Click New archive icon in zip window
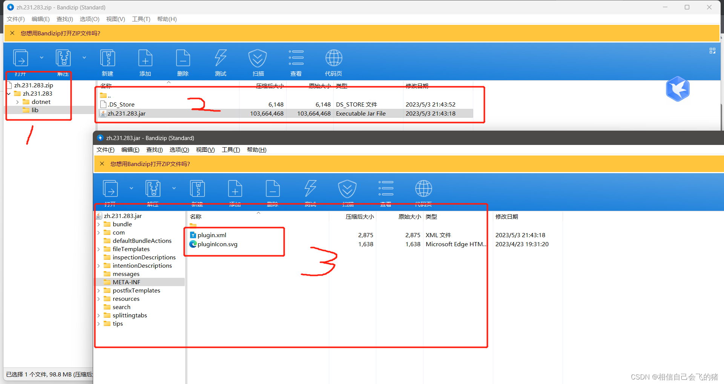The height and width of the screenshot is (384, 724). (x=107, y=58)
